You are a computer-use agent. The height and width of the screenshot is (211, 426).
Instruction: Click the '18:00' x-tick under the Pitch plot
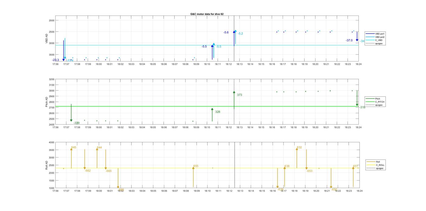[99, 128]
